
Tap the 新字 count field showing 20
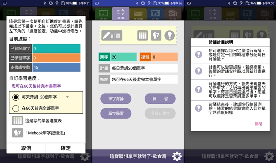[x=123, y=57]
